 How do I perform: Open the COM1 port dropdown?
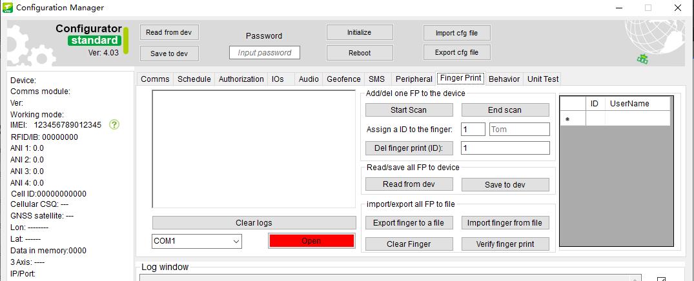(236, 241)
